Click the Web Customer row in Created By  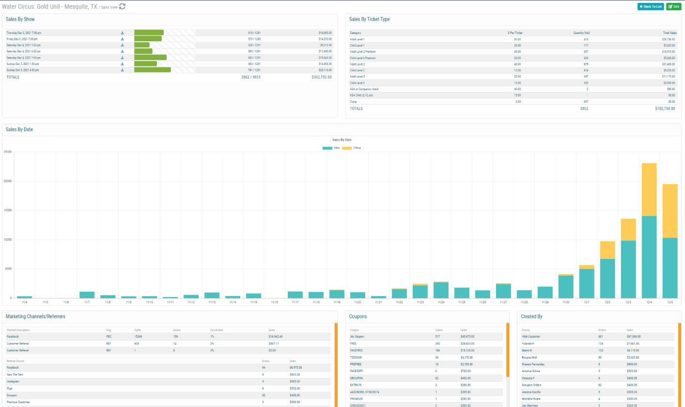597,336
